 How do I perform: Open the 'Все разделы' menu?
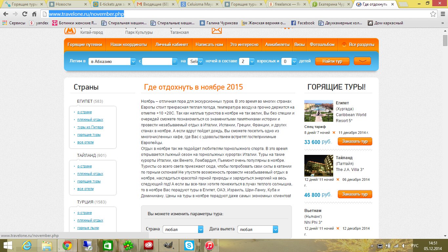click(358, 45)
